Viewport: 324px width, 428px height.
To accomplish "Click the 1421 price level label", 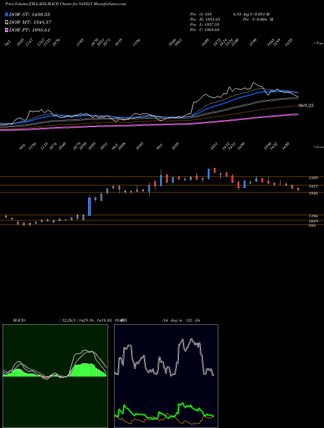I will click(313, 186).
